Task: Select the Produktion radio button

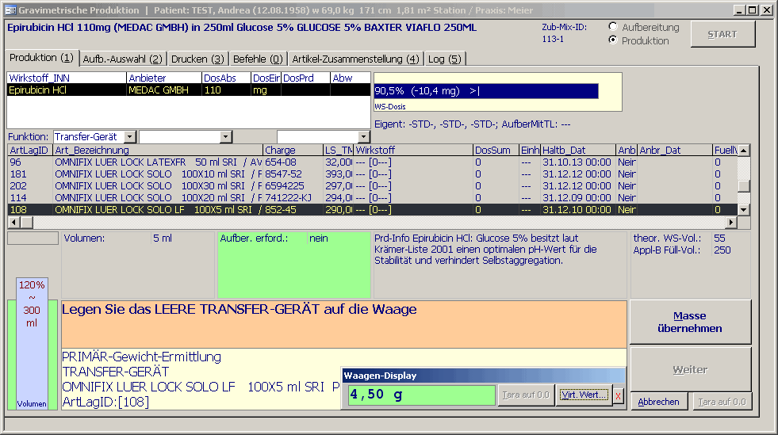Action: coord(613,40)
